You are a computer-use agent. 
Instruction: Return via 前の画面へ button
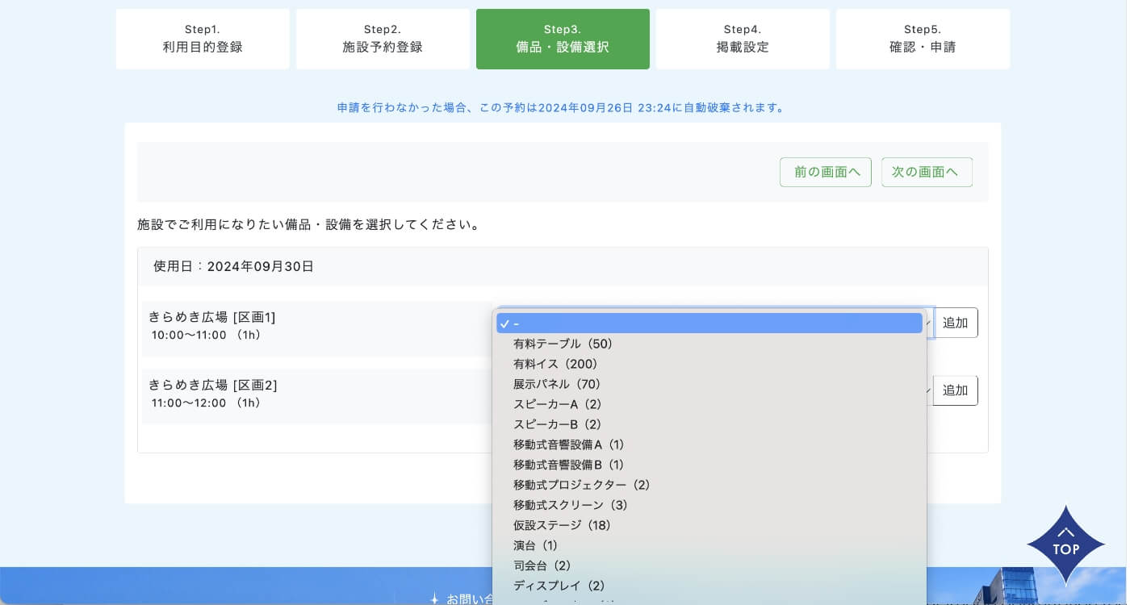point(825,172)
